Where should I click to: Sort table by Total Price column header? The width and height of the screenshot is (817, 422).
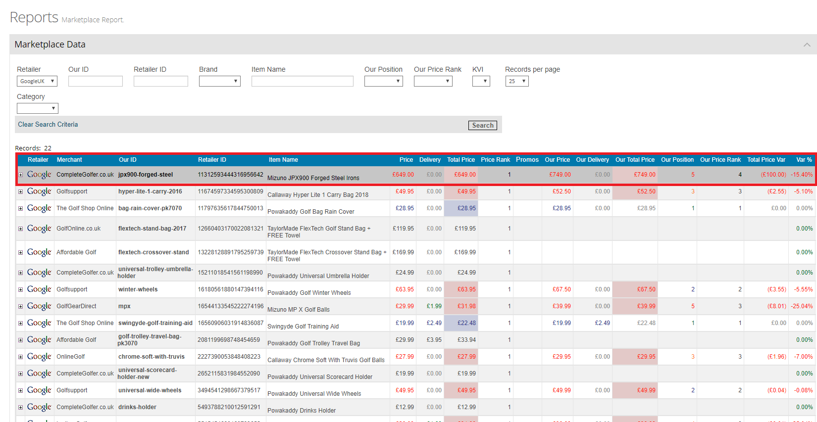(x=460, y=160)
